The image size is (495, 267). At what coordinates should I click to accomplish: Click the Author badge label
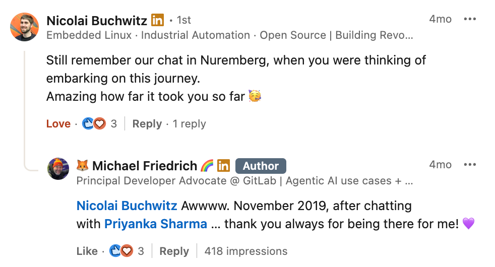pyautogui.click(x=260, y=166)
